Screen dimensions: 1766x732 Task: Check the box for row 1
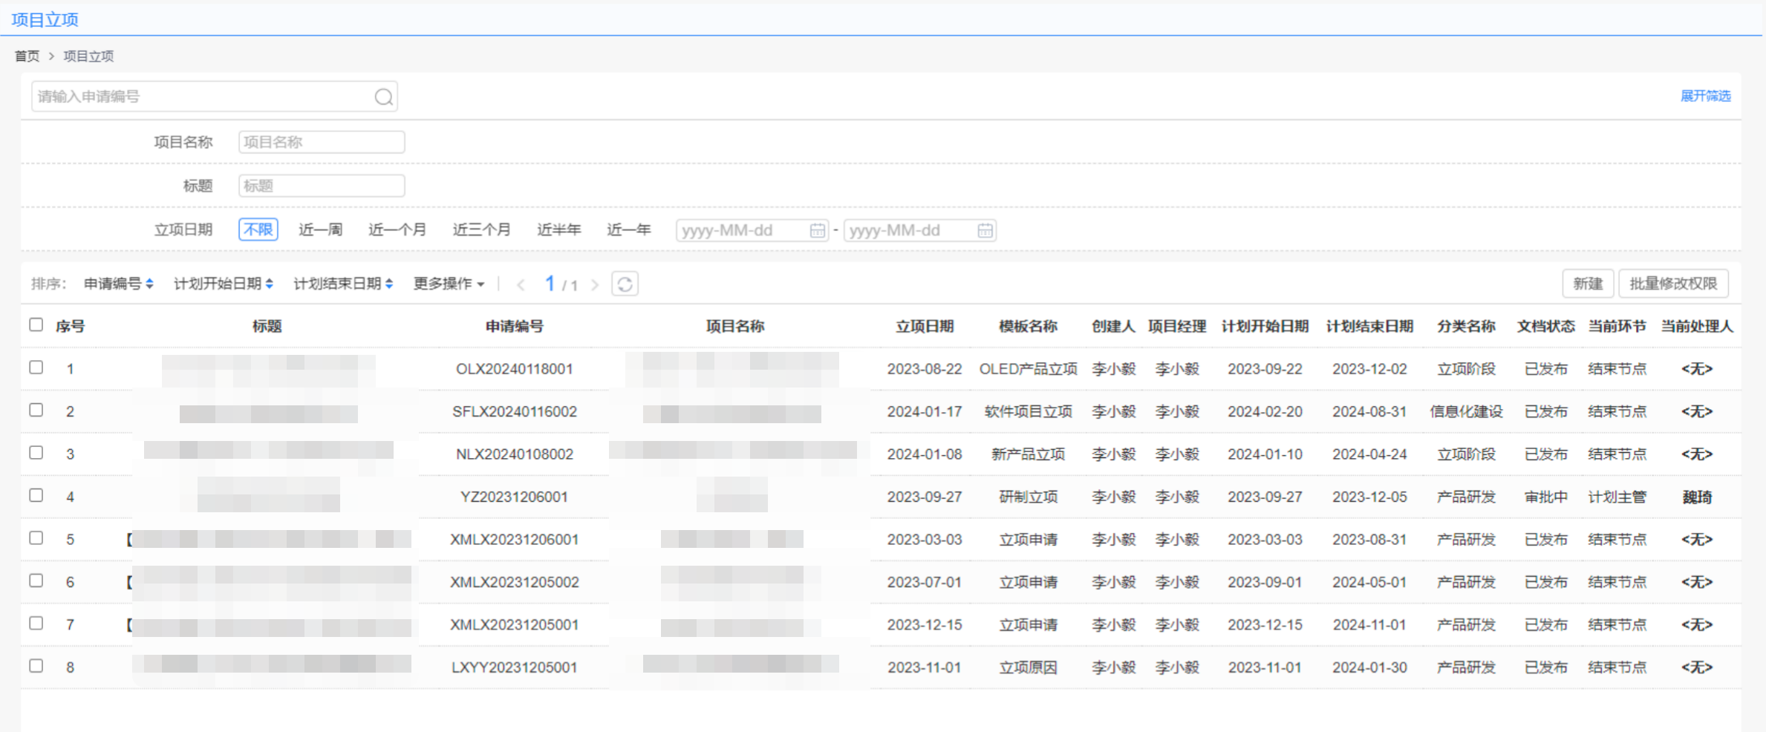(36, 367)
